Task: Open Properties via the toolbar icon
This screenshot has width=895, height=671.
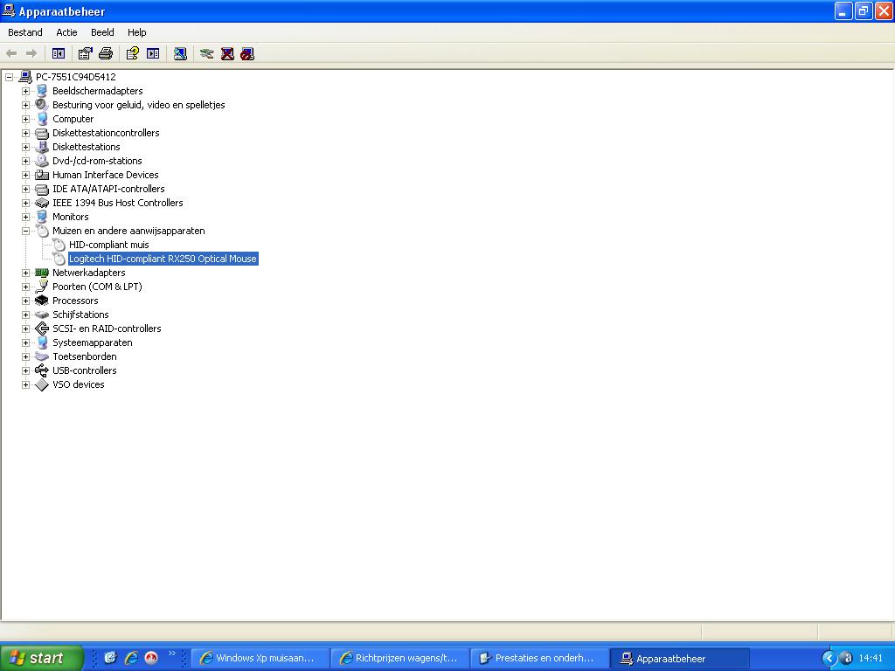Action: [x=85, y=53]
